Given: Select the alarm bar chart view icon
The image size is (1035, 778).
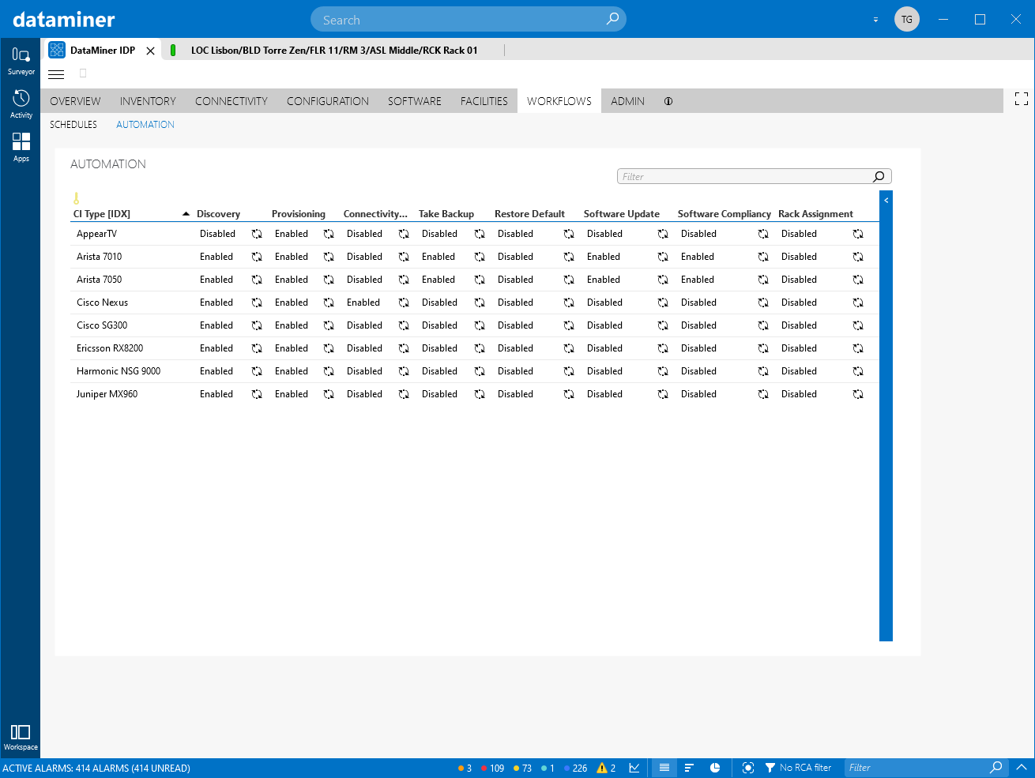Looking at the screenshot, I should pos(689,768).
